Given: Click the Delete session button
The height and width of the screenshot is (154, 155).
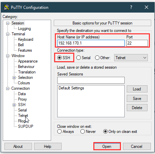Looking at the screenshot, I should coord(137,108).
